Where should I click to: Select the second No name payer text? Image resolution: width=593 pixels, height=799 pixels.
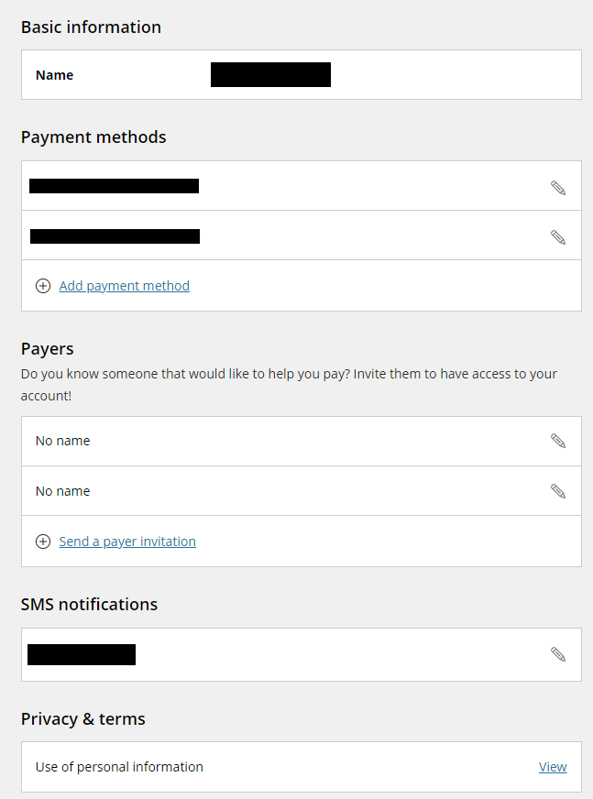62,491
